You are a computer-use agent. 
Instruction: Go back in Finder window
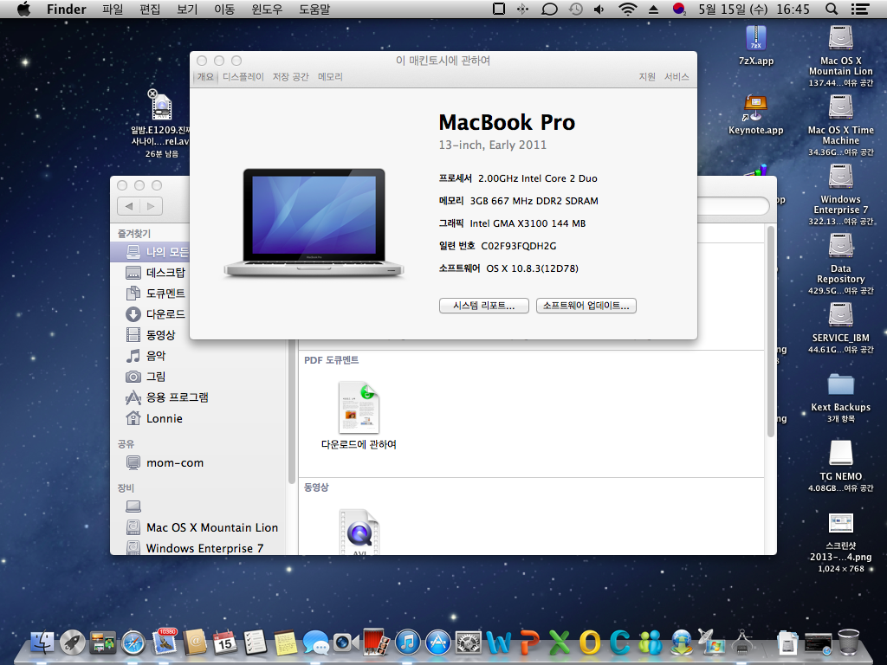tap(129, 206)
